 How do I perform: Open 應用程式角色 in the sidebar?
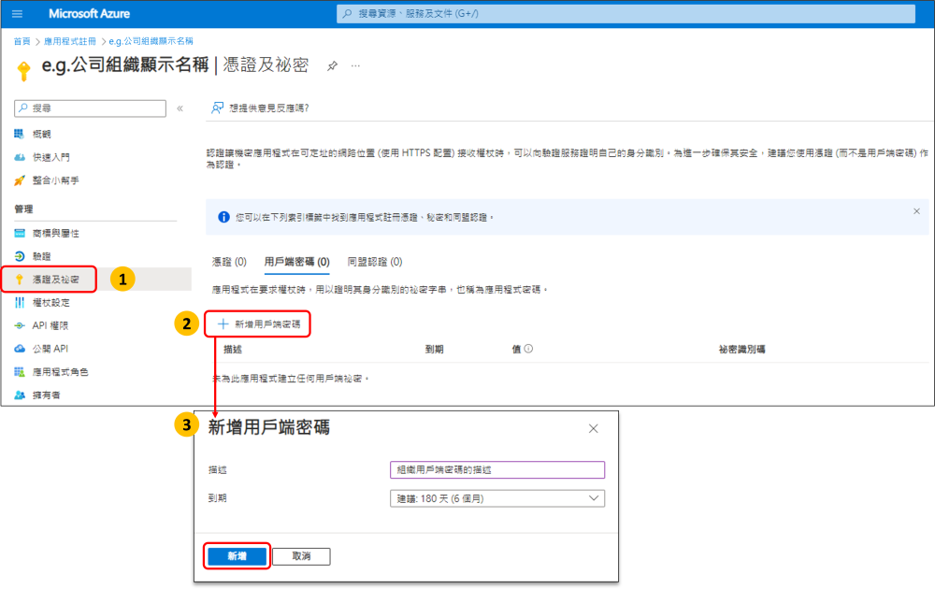60,372
